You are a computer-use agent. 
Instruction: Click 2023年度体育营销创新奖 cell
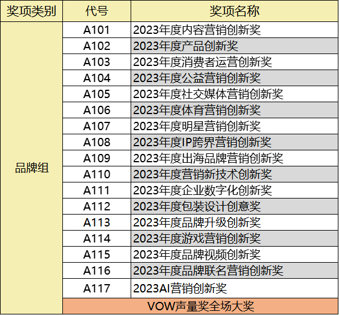235,110
